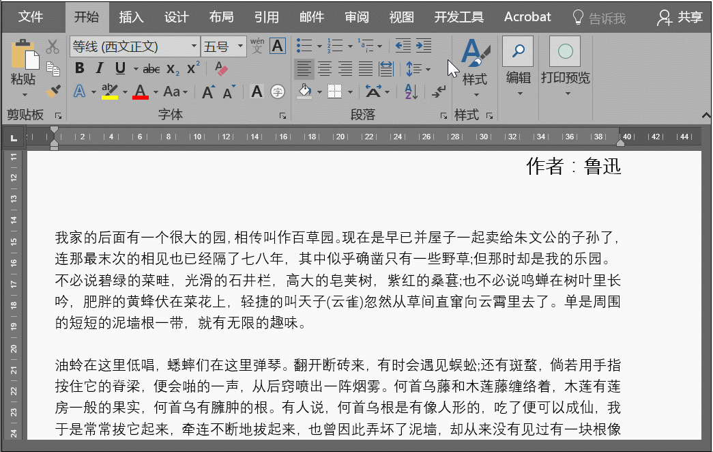713x452 pixels.
Task: Open the 剪贴板 pane launcher
Action: tap(58, 116)
